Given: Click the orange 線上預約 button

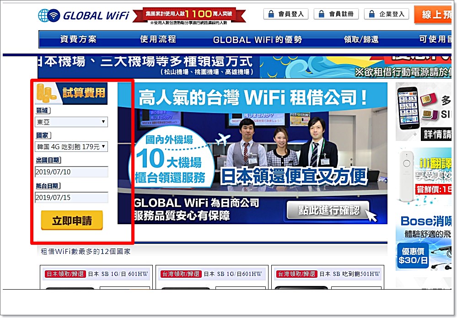Looking at the screenshot, I should 432,15.
